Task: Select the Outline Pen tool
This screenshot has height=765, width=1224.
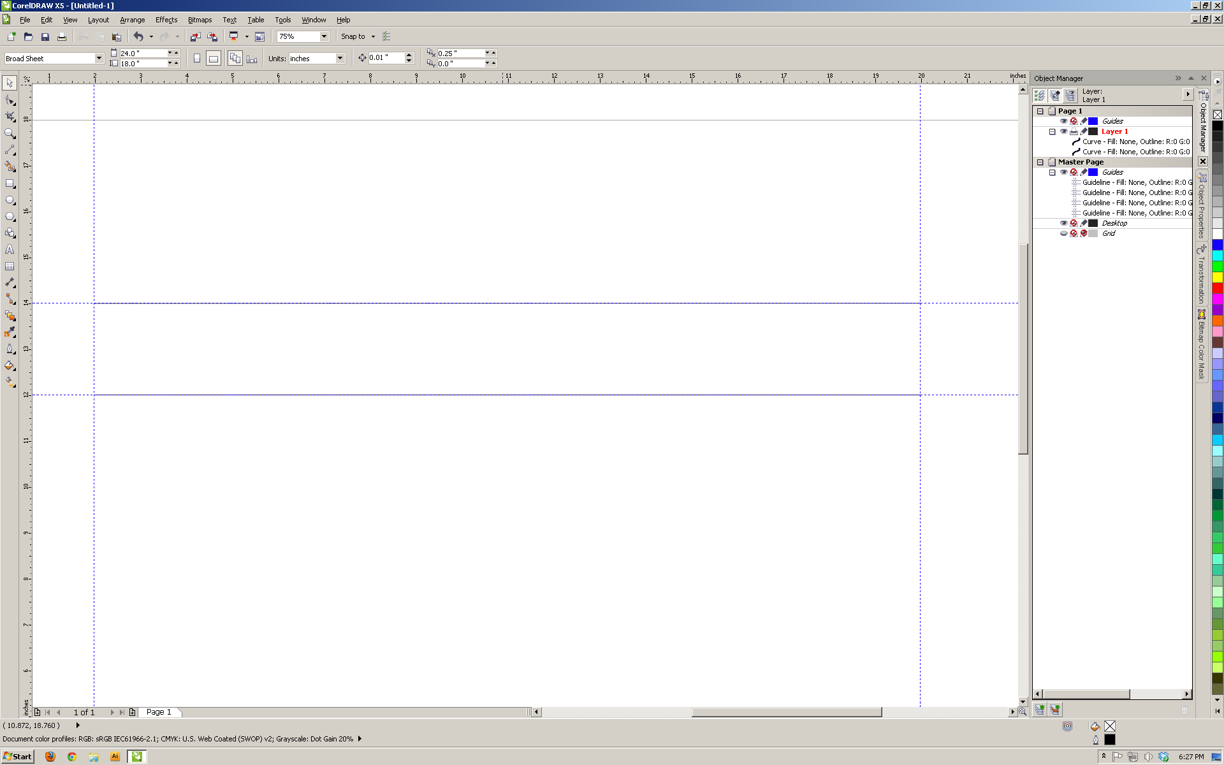Action: [10, 349]
